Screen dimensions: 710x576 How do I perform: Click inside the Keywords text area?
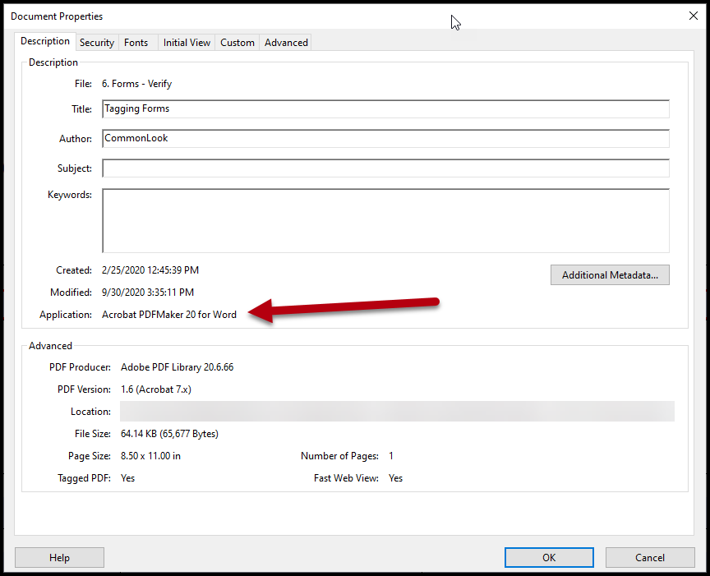(385, 220)
